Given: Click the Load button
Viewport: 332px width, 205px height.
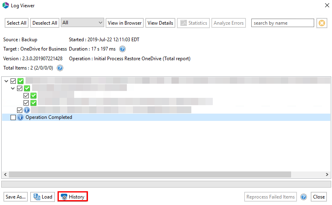Looking at the screenshot, I should pyautogui.click(x=43, y=197).
